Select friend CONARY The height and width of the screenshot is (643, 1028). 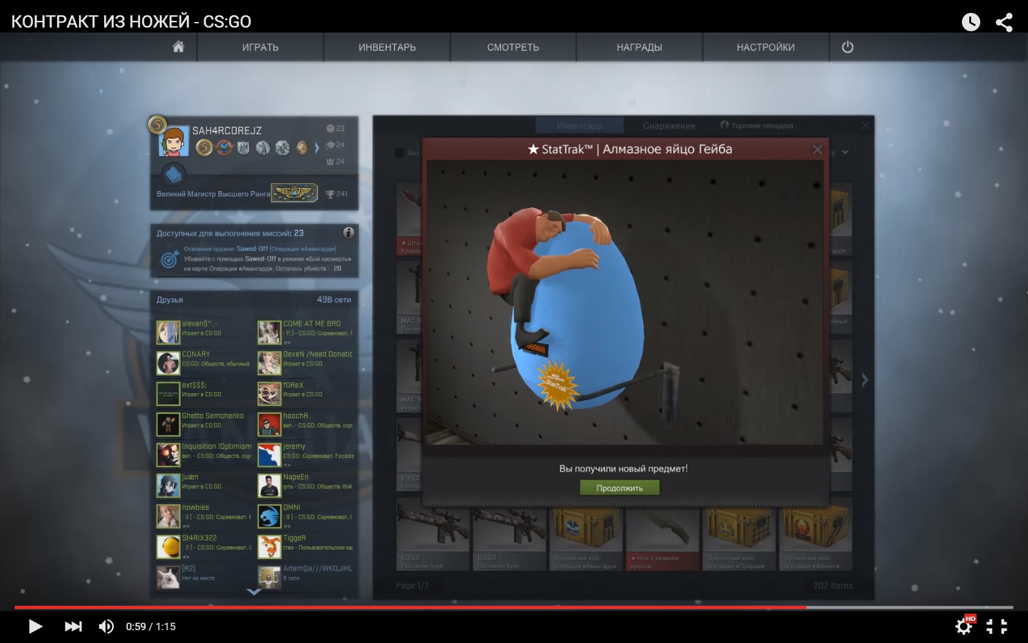[x=204, y=363]
